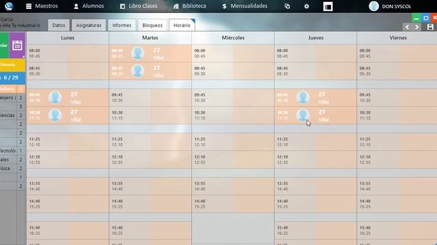
Task: Click the yellow Horario button
Action: pyautogui.click(x=12, y=65)
